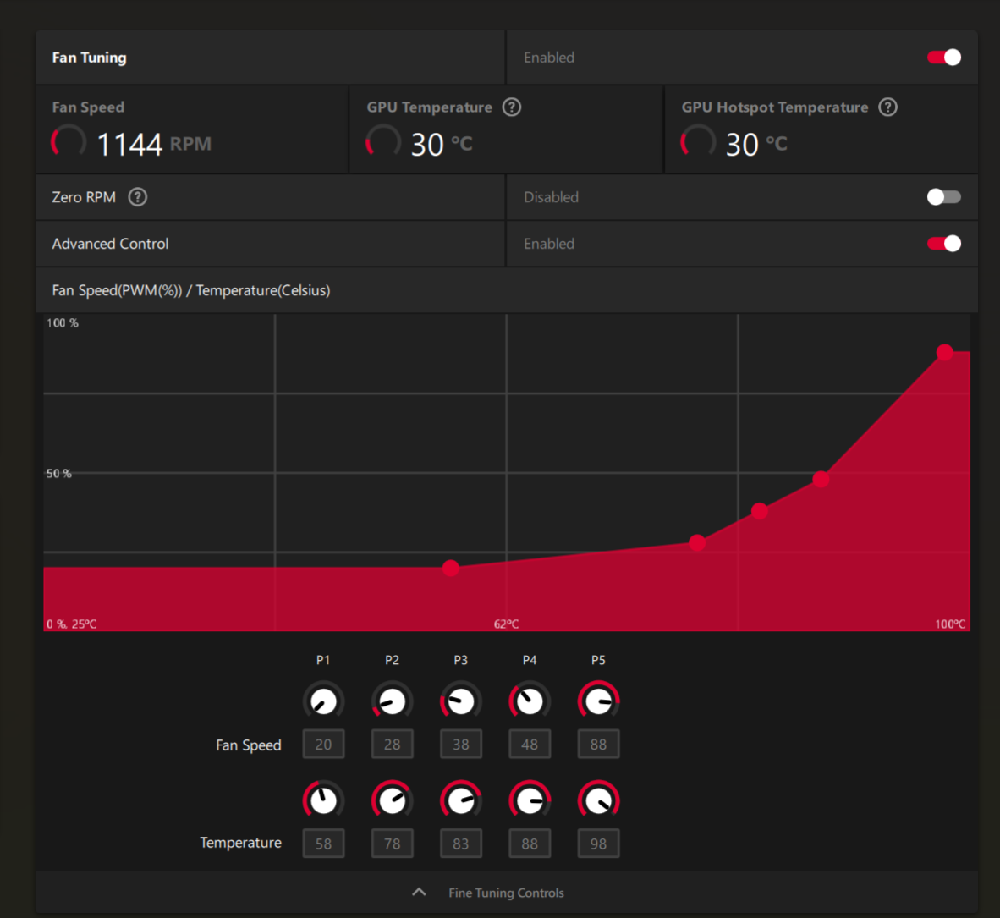The height and width of the screenshot is (918, 1000).
Task: Collapse Fine Tuning Controls with the chevron
Action: tap(419, 893)
